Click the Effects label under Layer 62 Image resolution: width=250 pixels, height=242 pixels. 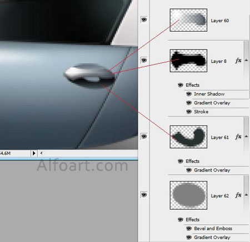point(193,220)
